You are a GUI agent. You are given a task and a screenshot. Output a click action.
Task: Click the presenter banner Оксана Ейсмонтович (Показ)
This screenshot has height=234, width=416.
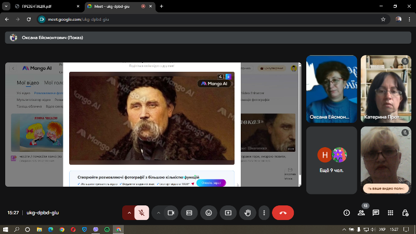[x=208, y=37]
